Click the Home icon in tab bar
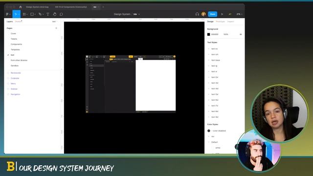The width and height of the screenshot is (313, 176). 21,7
